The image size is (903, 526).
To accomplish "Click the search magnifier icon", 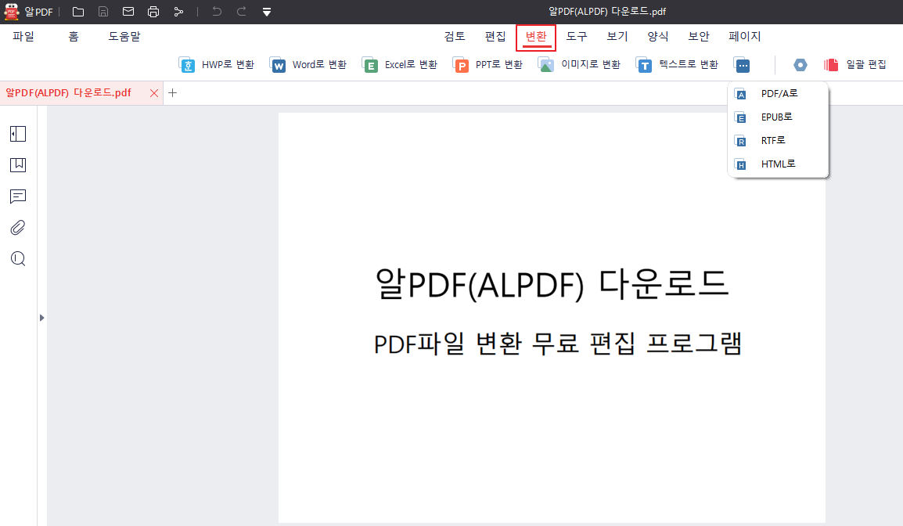I will point(17,258).
